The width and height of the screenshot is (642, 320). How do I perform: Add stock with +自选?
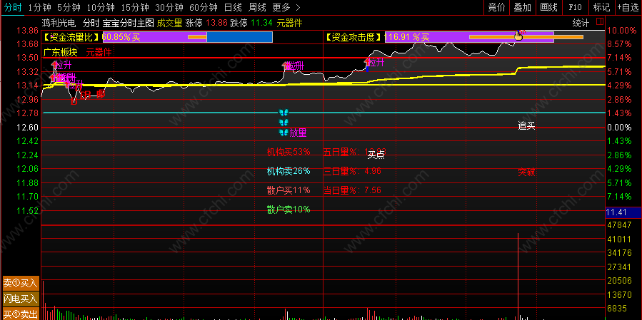point(628,7)
